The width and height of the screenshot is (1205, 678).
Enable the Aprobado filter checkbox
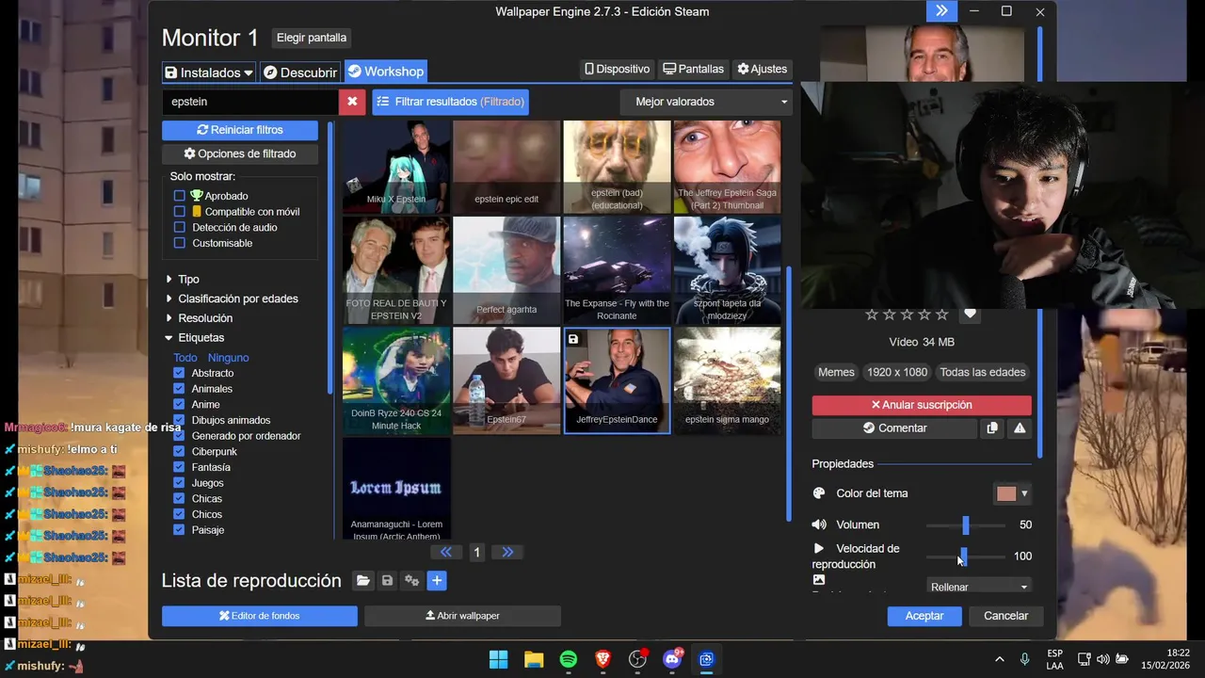[180, 196]
